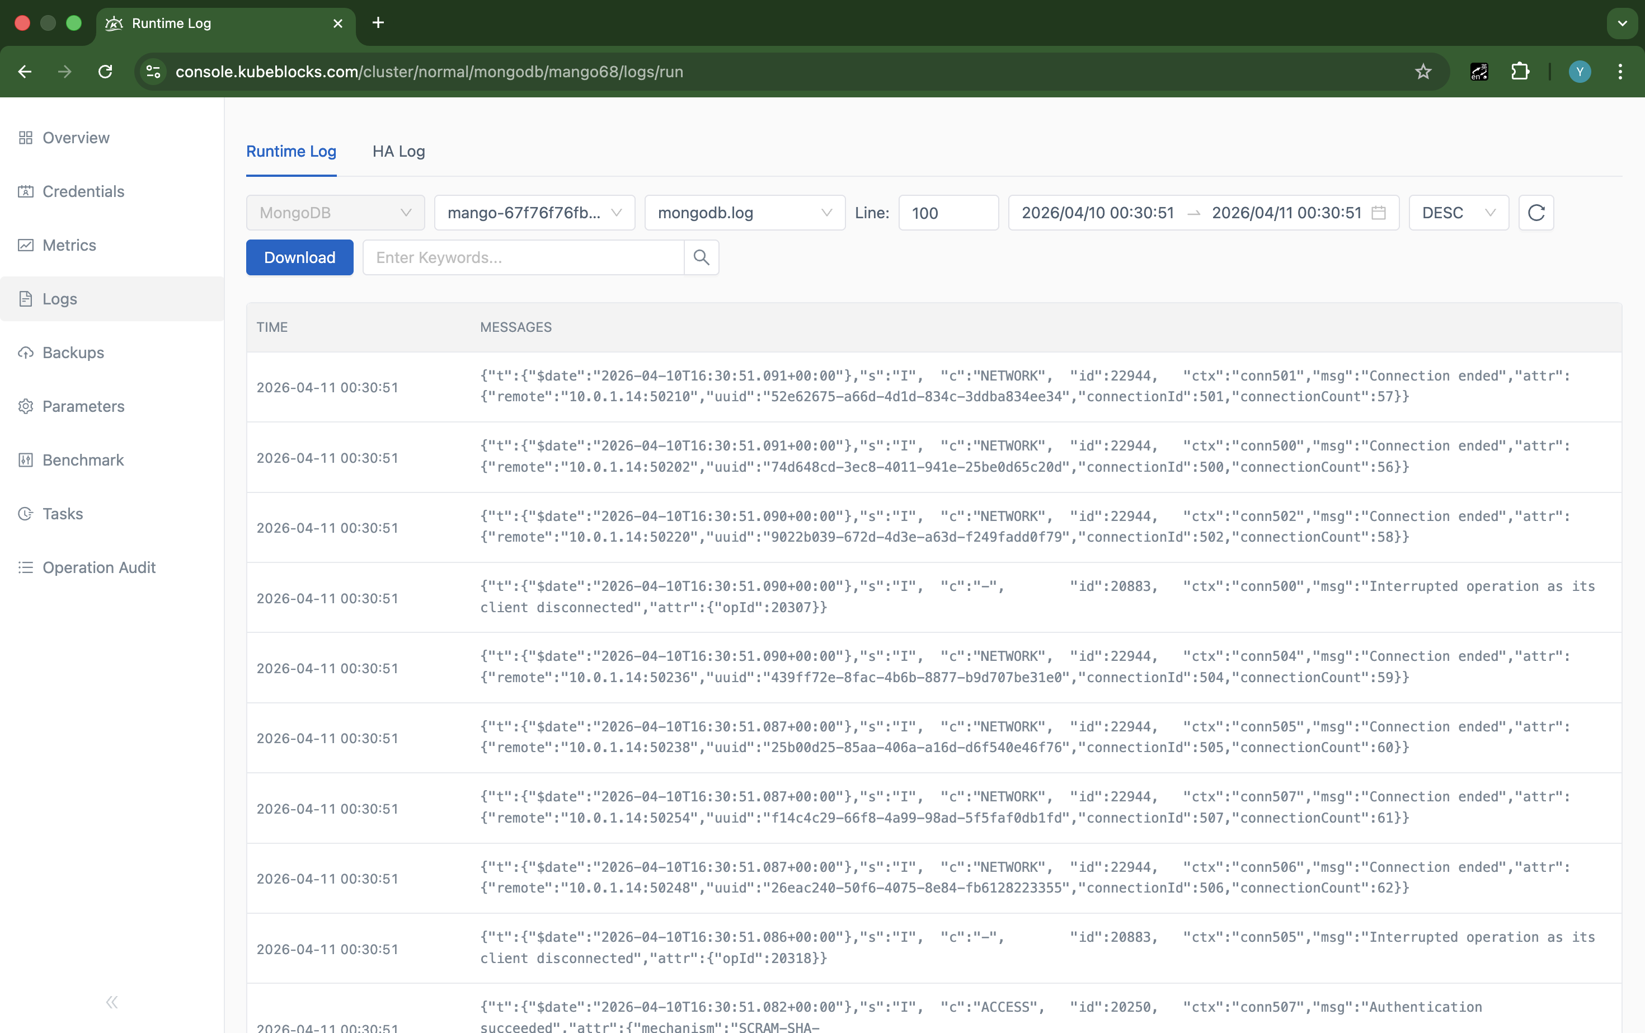Open the mongodb.log file dropdown
Screen dimensions: 1645x1033
tap(744, 213)
